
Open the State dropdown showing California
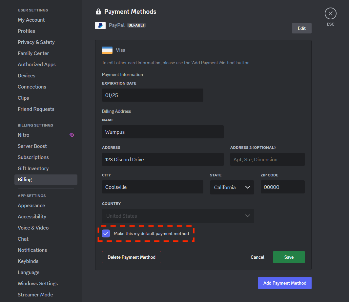232,187
